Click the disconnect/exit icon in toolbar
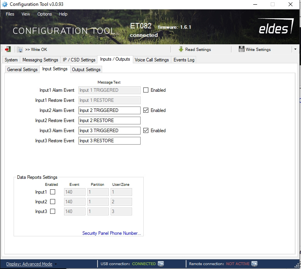This screenshot has height=269, width=301. tap(8, 49)
